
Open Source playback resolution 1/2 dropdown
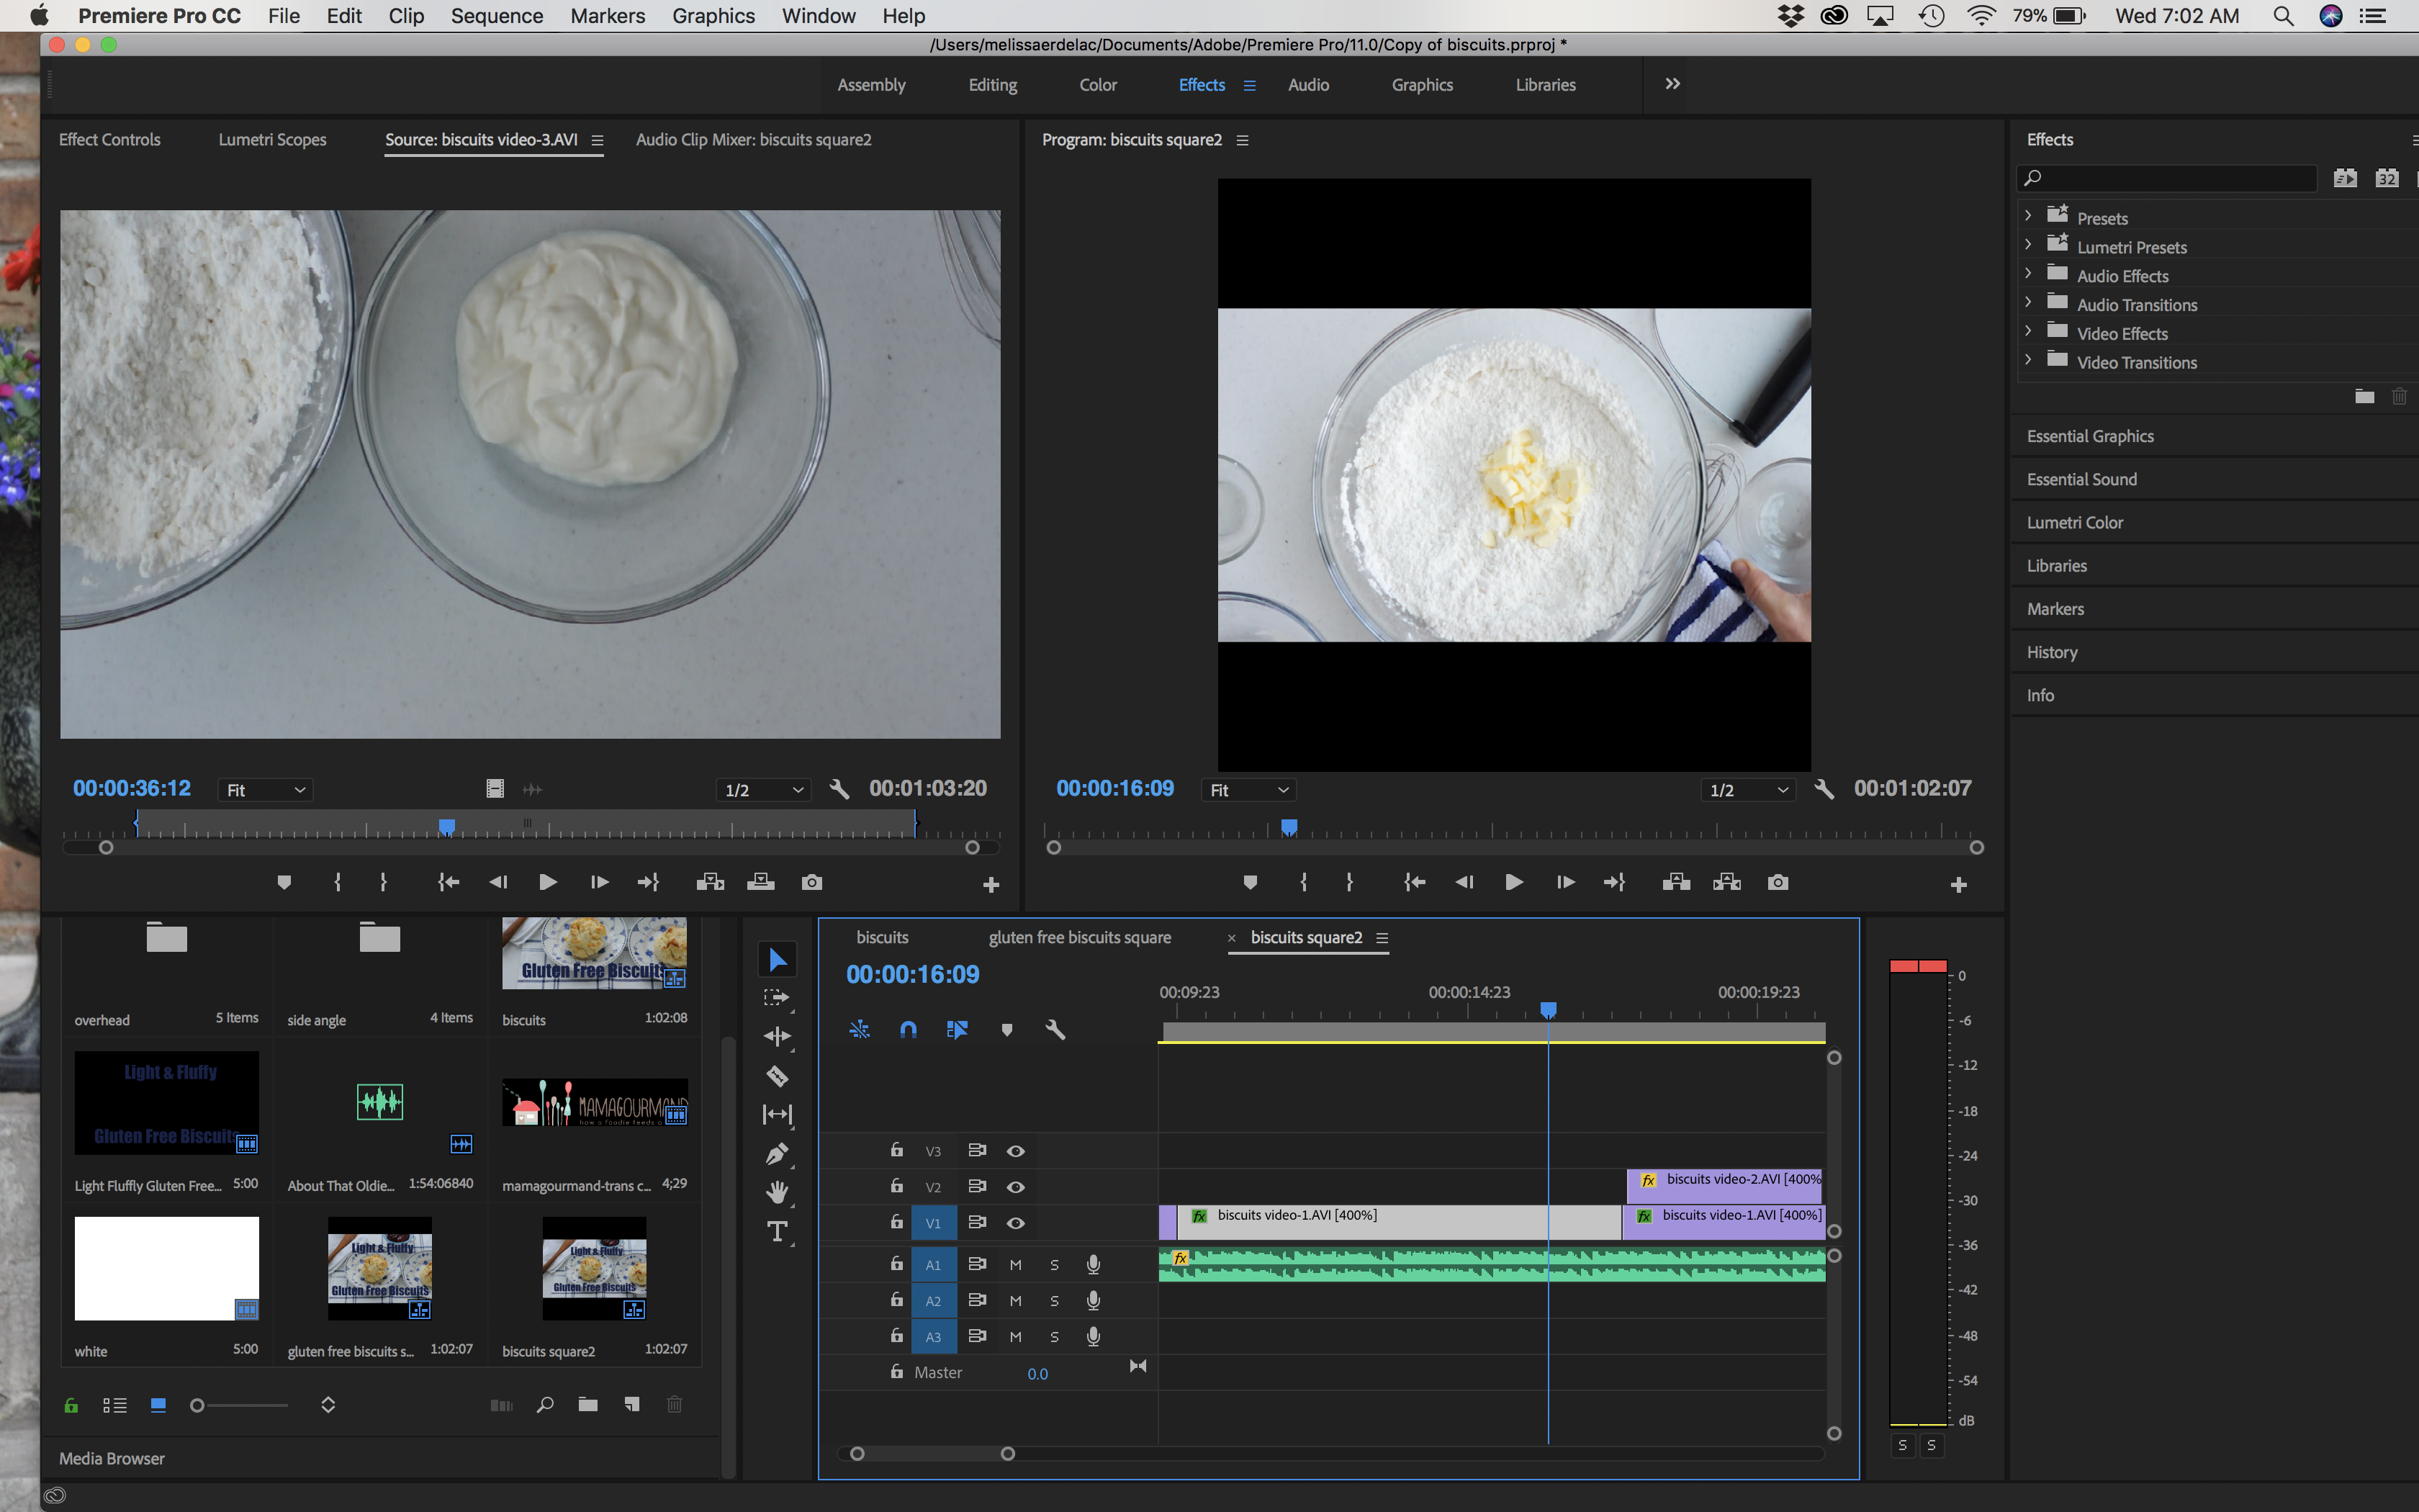click(x=764, y=790)
